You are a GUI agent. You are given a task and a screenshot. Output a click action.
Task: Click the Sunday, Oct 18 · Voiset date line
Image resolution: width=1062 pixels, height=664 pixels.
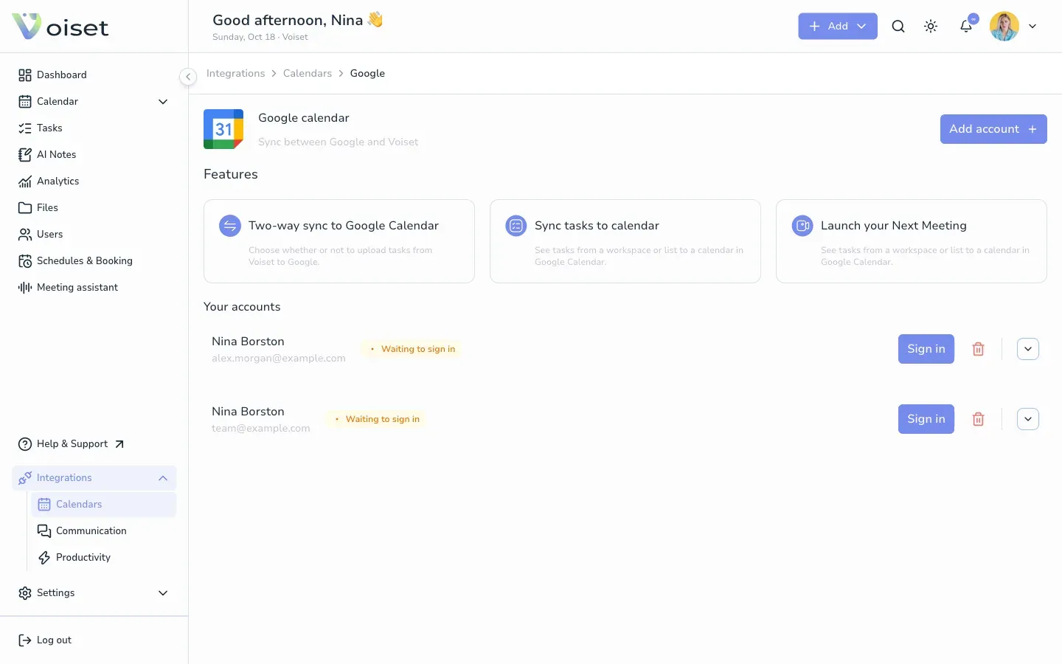point(260,37)
